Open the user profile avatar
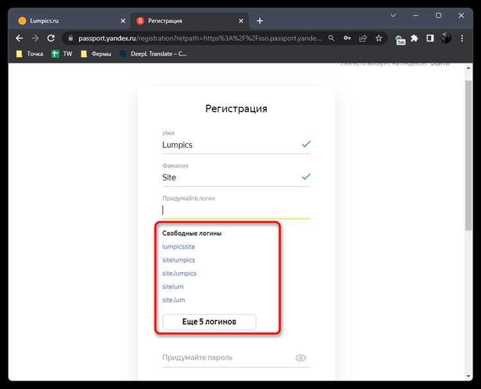 [x=446, y=38]
